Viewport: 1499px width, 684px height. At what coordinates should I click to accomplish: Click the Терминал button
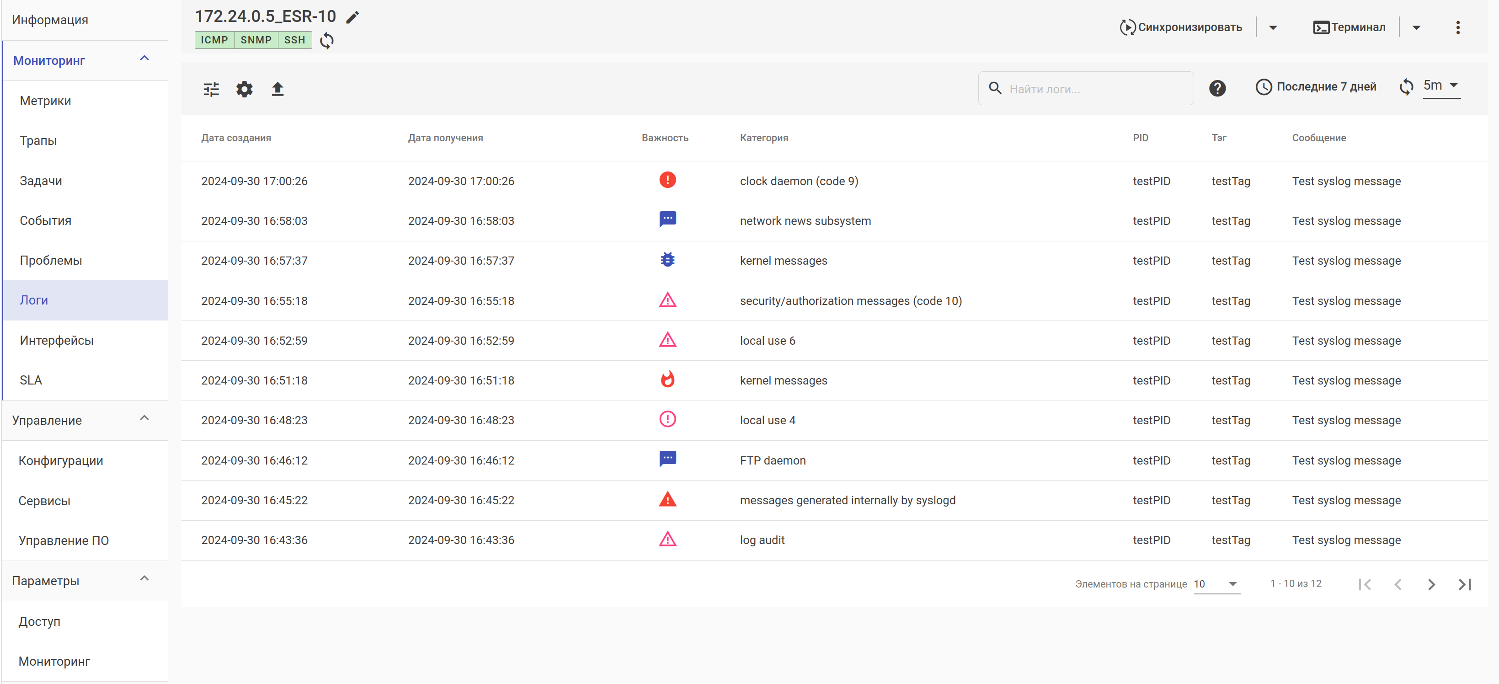pos(1350,27)
